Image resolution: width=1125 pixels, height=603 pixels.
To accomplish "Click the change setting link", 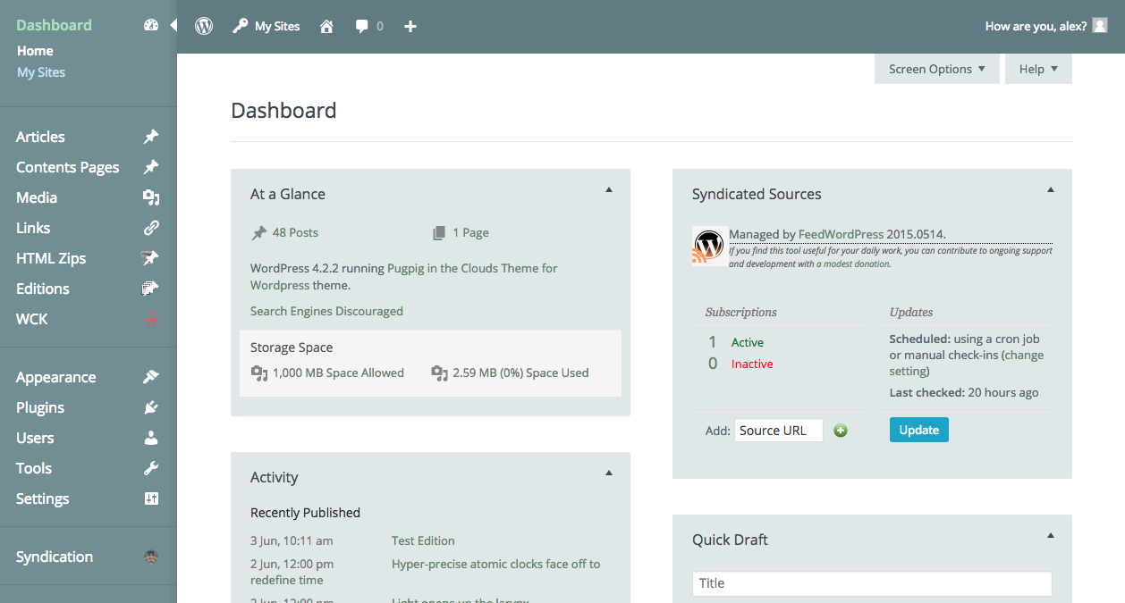I will (x=966, y=363).
